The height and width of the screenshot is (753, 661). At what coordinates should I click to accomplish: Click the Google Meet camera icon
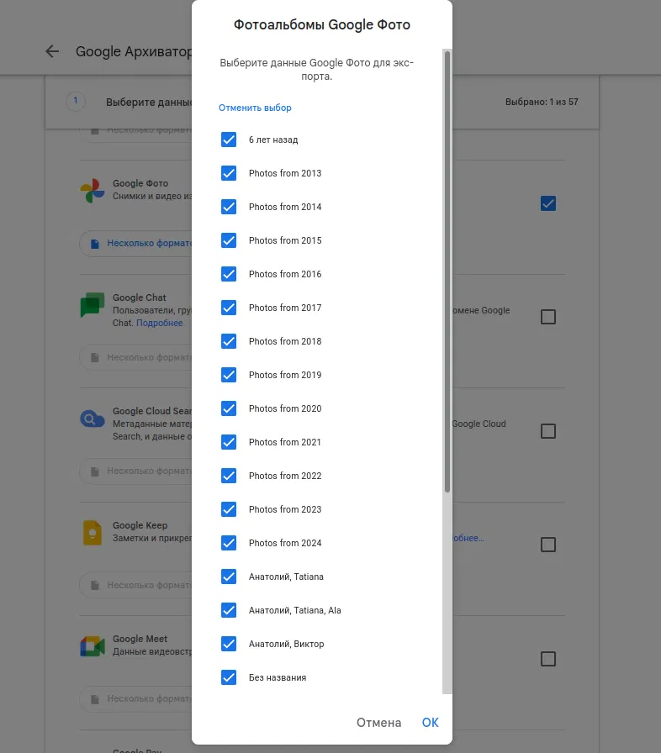coord(93,646)
